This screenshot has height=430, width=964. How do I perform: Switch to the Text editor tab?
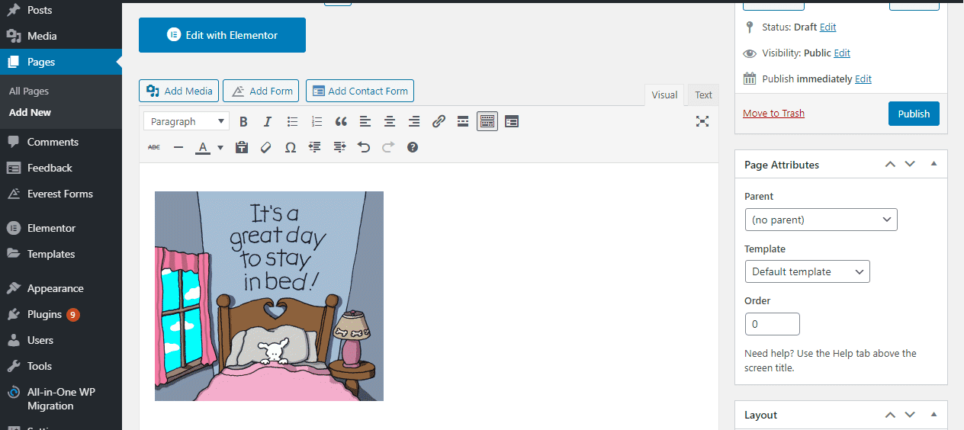click(703, 95)
